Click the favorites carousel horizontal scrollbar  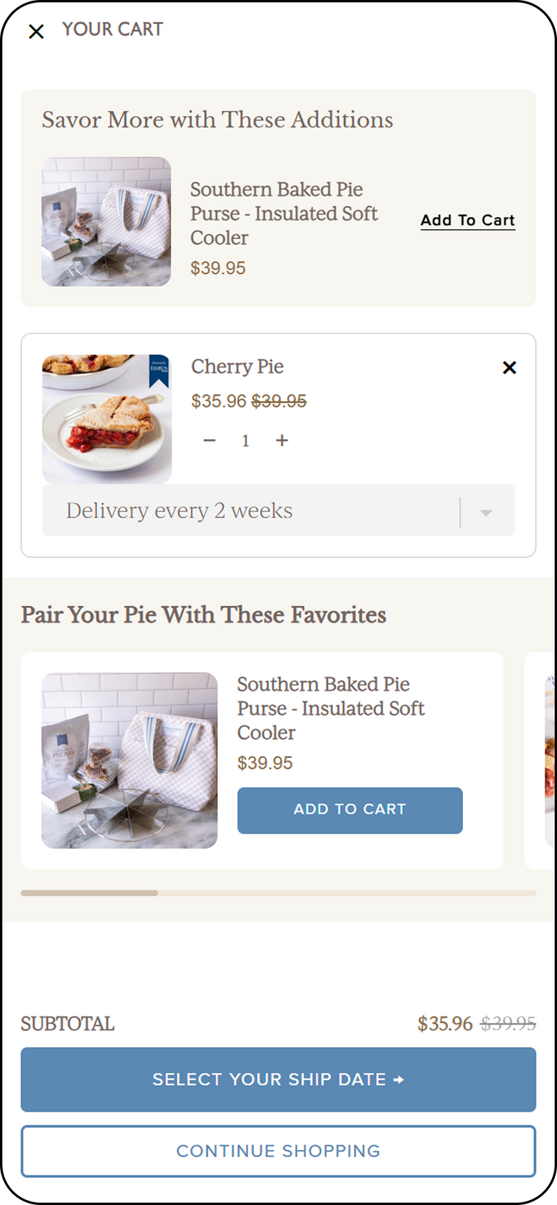click(x=278, y=893)
